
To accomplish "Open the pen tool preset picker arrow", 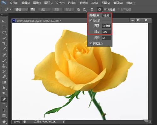I will 11,9.
